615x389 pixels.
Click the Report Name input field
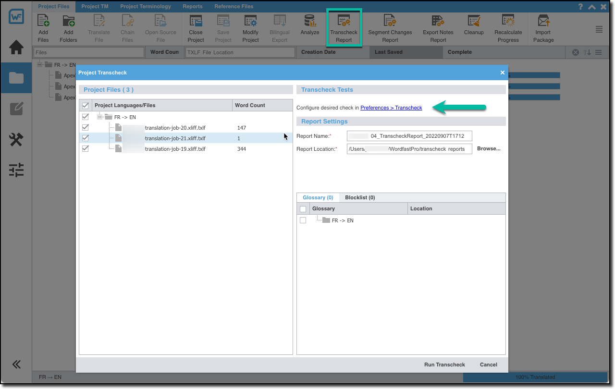[409, 136]
